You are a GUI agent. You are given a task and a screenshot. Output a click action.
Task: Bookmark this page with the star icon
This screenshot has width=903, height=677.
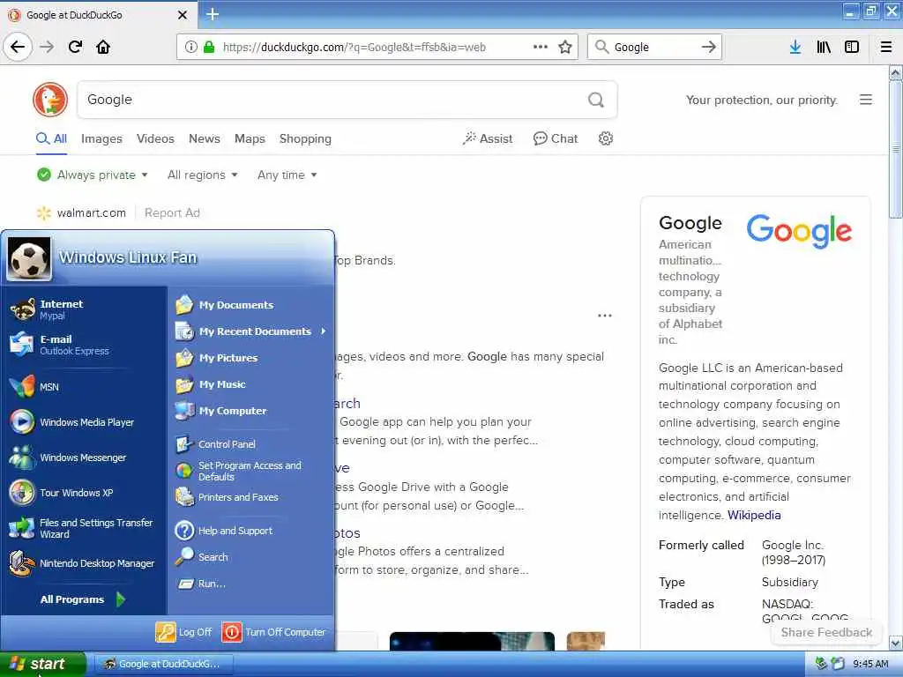click(565, 48)
